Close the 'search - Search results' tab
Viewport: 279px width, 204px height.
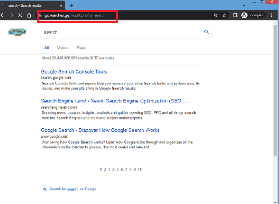61,5
